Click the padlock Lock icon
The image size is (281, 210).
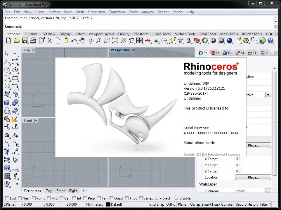click(188, 40)
